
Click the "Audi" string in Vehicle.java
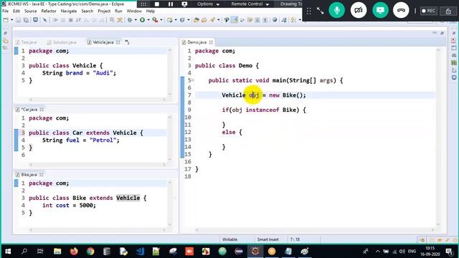[x=103, y=73]
